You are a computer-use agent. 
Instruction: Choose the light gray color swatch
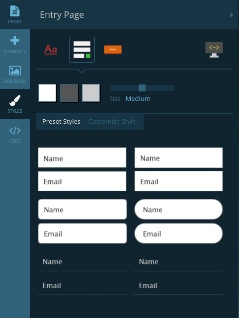pyautogui.click(x=91, y=93)
